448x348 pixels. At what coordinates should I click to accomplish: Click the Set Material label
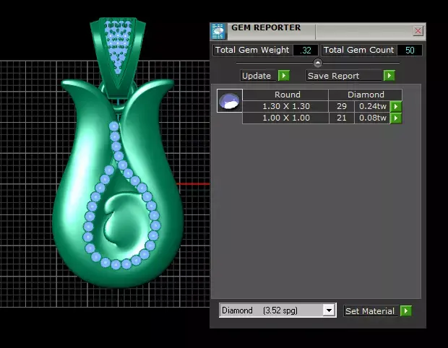click(371, 311)
